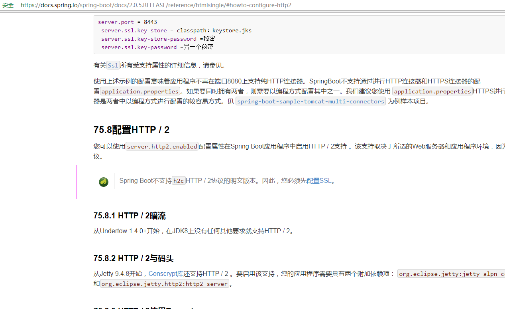Click the first application.properties inline code
The height and width of the screenshot is (309, 505).
coord(140,91)
